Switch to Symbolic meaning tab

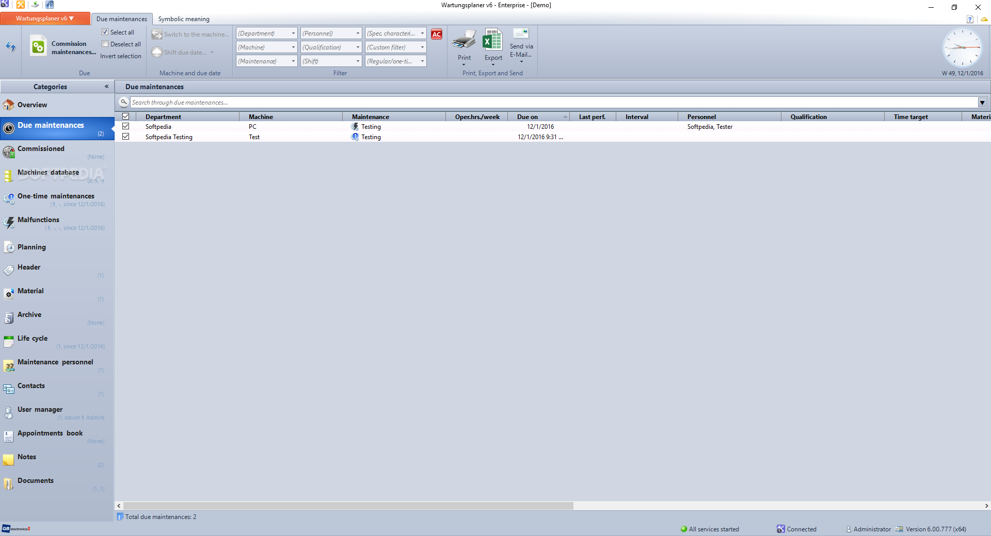click(184, 19)
